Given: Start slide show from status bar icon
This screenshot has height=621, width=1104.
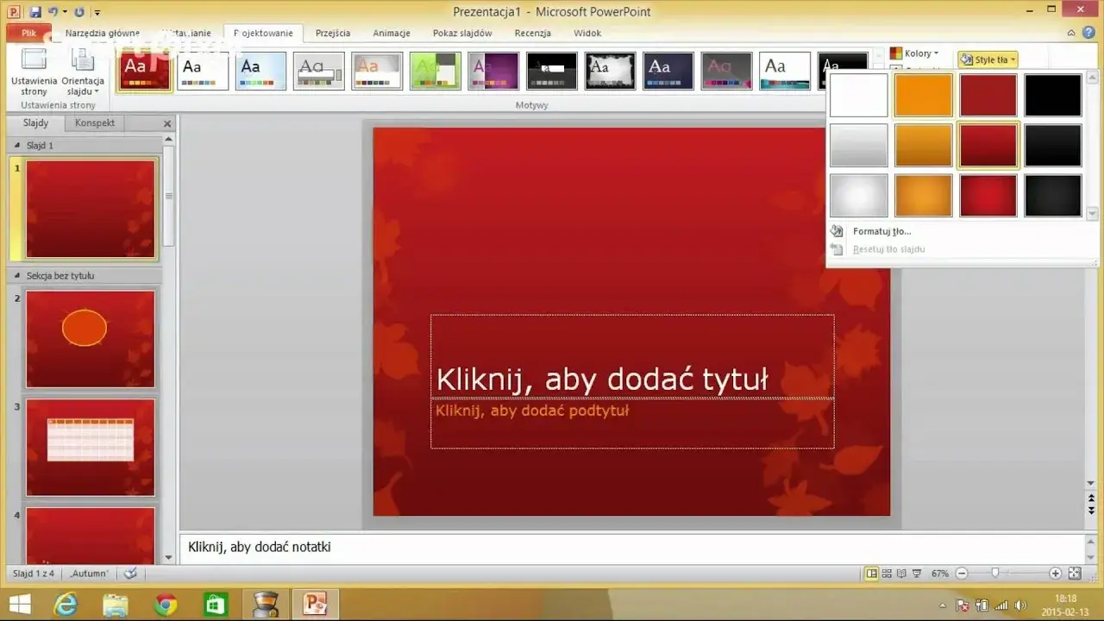Looking at the screenshot, I should point(917,573).
